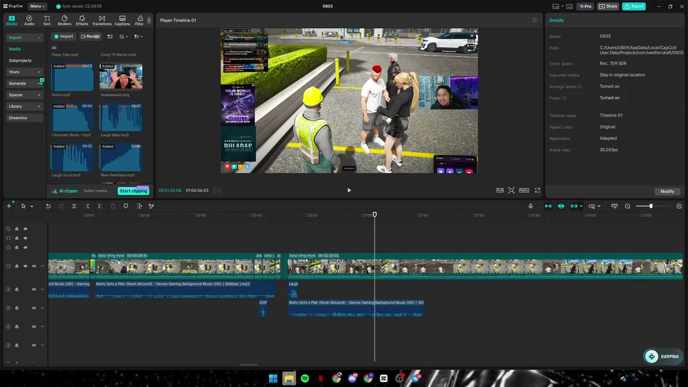Open the aspect Ratio options
Image resolution: width=688 pixels, height=387 pixels.
(x=524, y=190)
